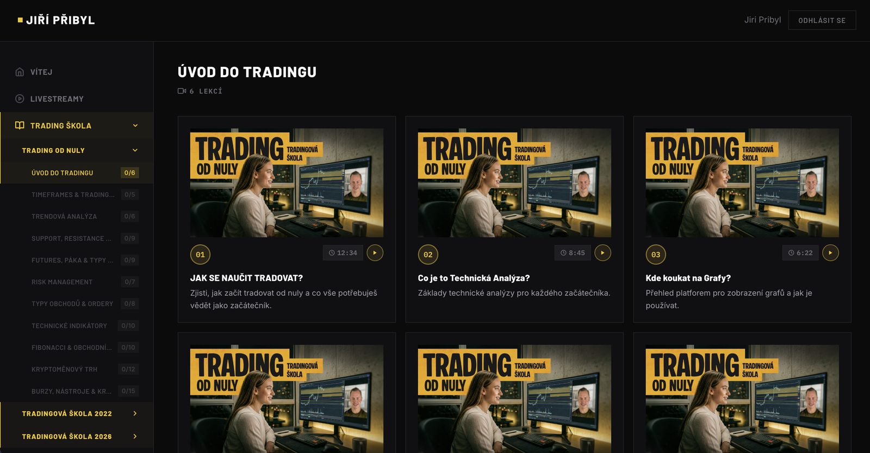The height and width of the screenshot is (453, 870).
Task: Open lesson Jak se naučit tradovat?
Action: coord(246,278)
